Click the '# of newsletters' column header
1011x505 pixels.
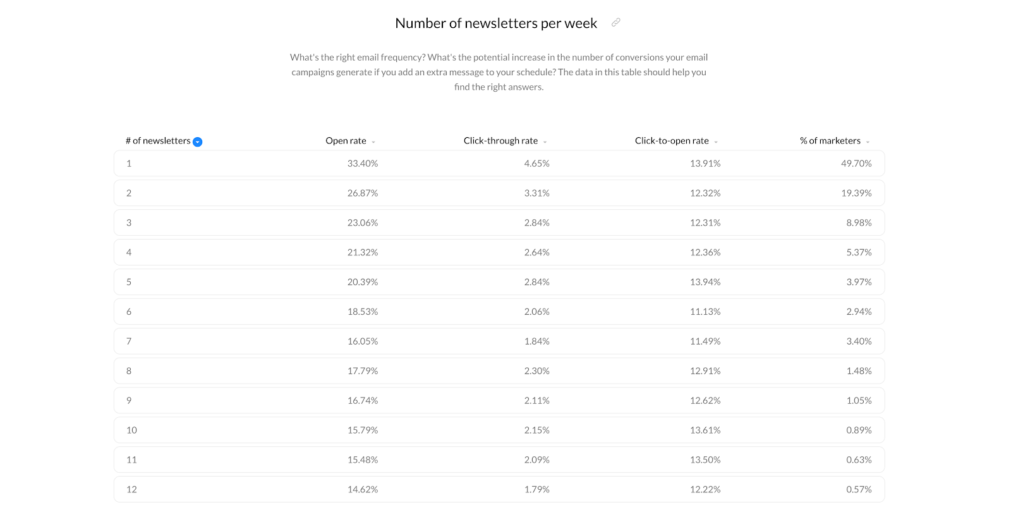click(158, 141)
